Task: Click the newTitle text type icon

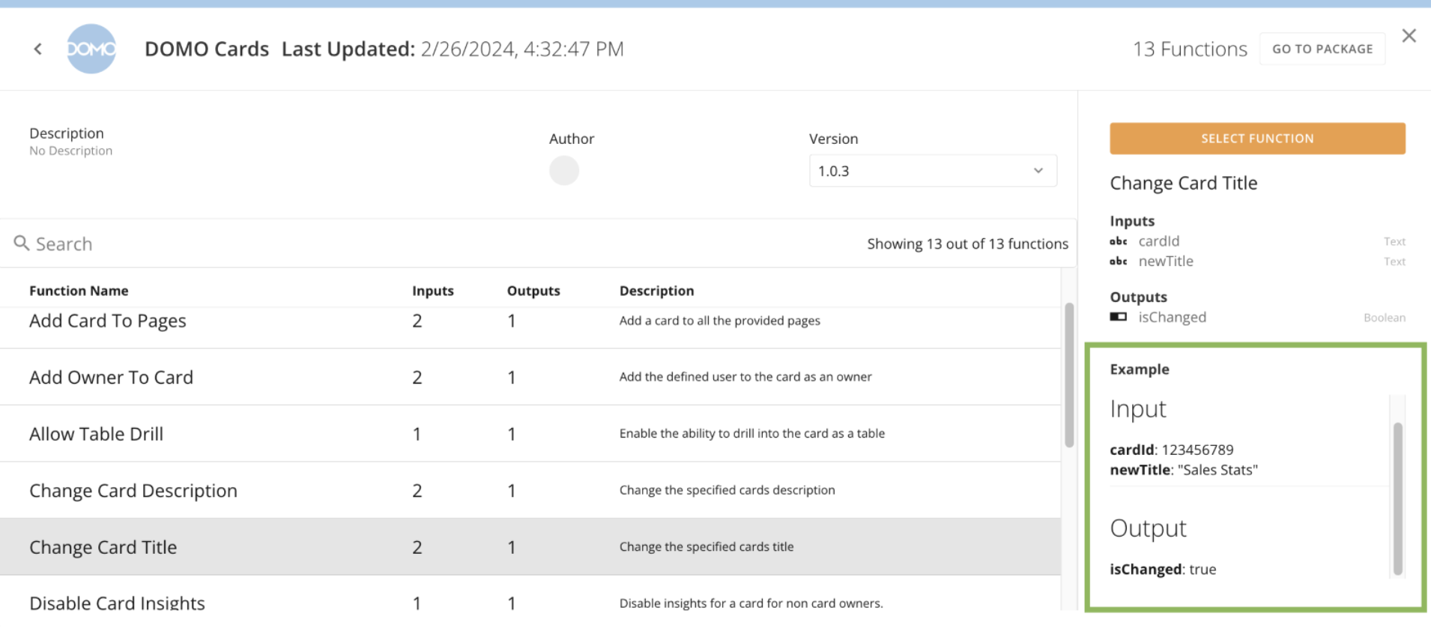Action: tap(1119, 262)
